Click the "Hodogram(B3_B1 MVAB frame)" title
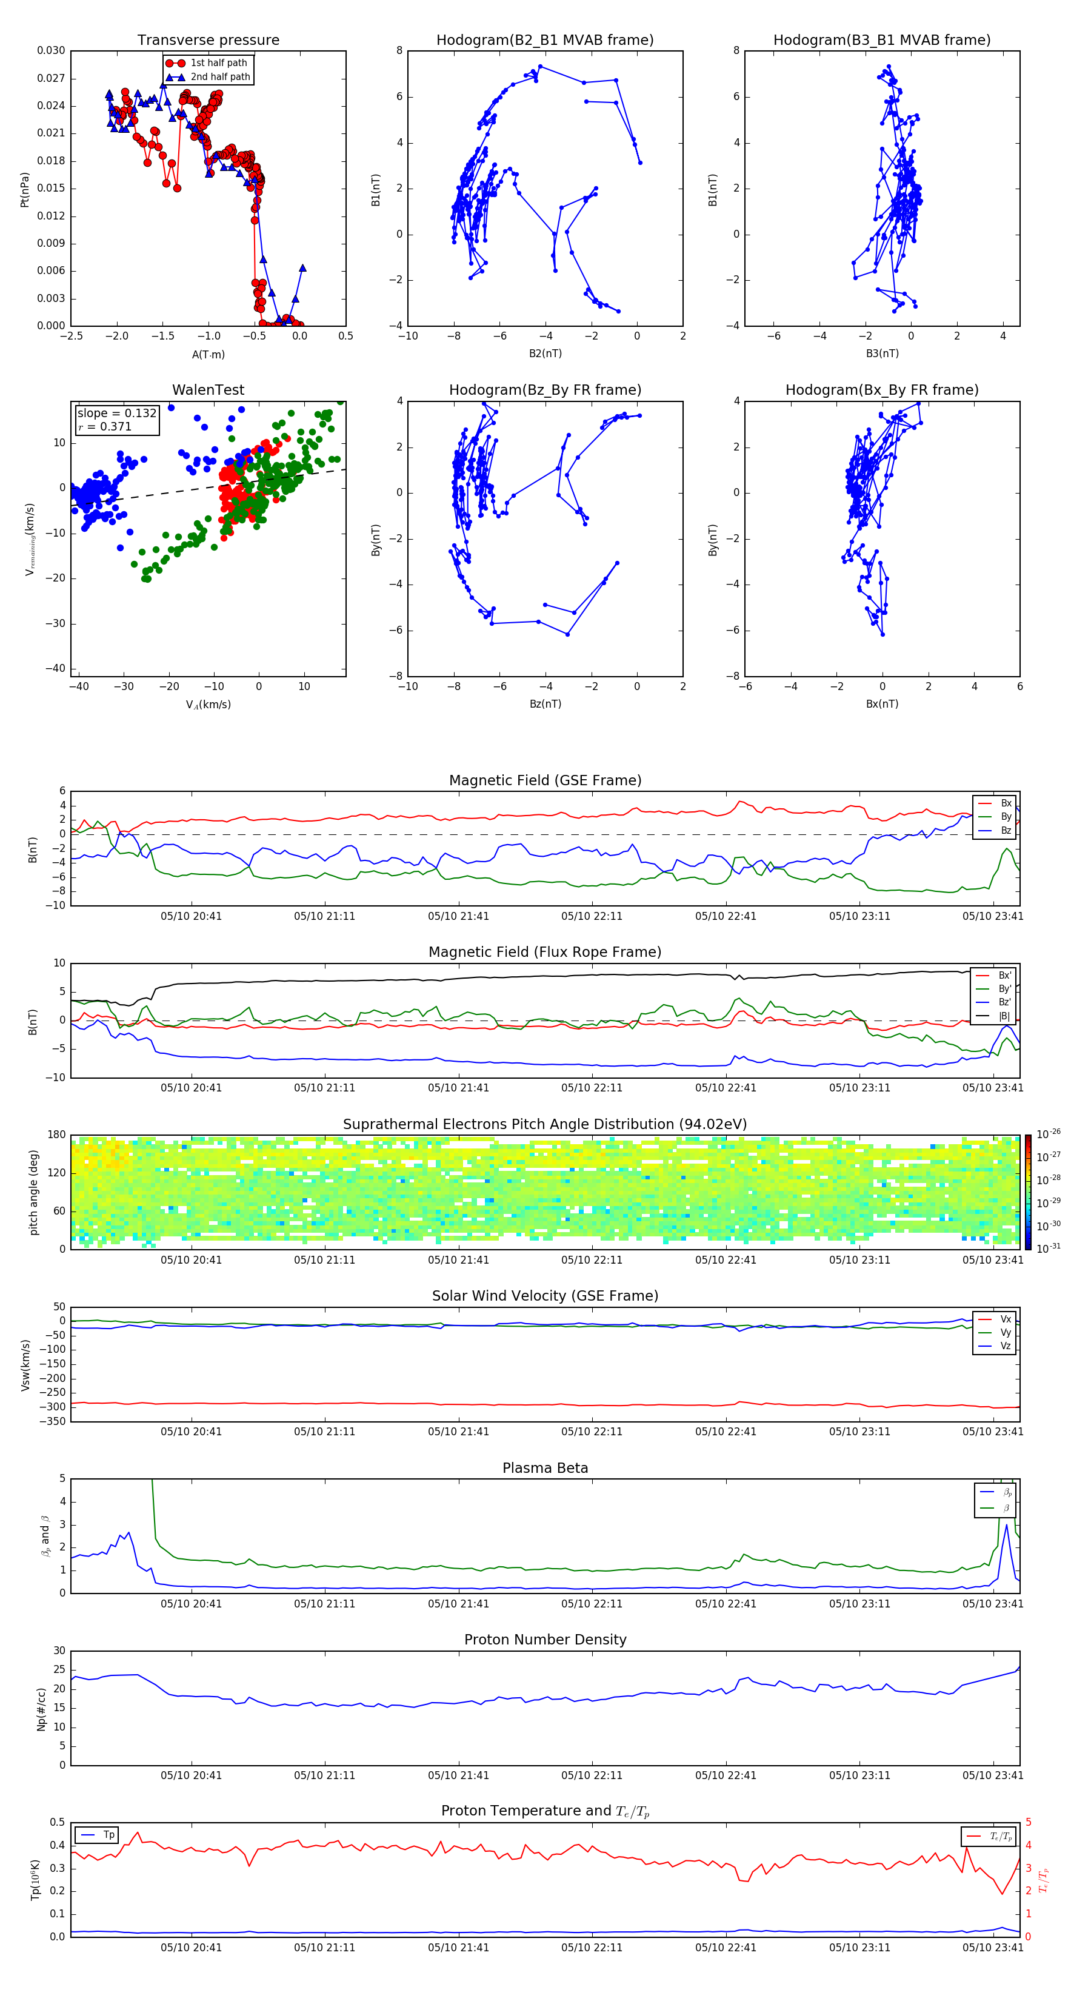Image resolution: width=1091 pixels, height=2001 pixels. click(x=882, y=39)
